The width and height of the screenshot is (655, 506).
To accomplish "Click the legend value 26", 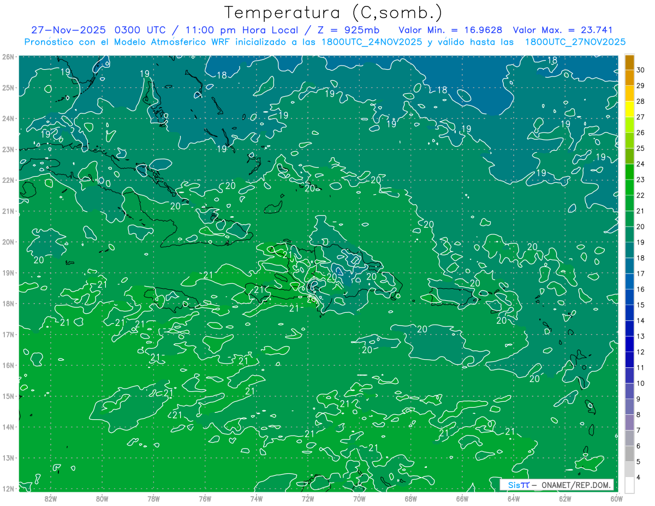I will [x=641, y=133].
